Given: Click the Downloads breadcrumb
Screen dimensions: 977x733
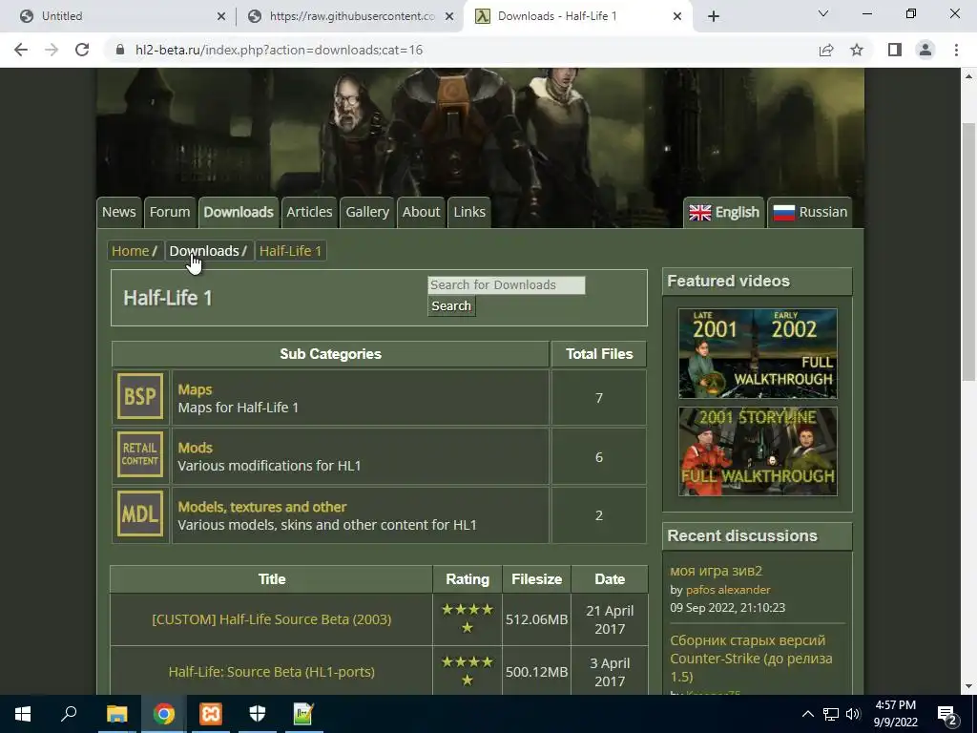Looking at the screenshot, I should coord(204,251).
